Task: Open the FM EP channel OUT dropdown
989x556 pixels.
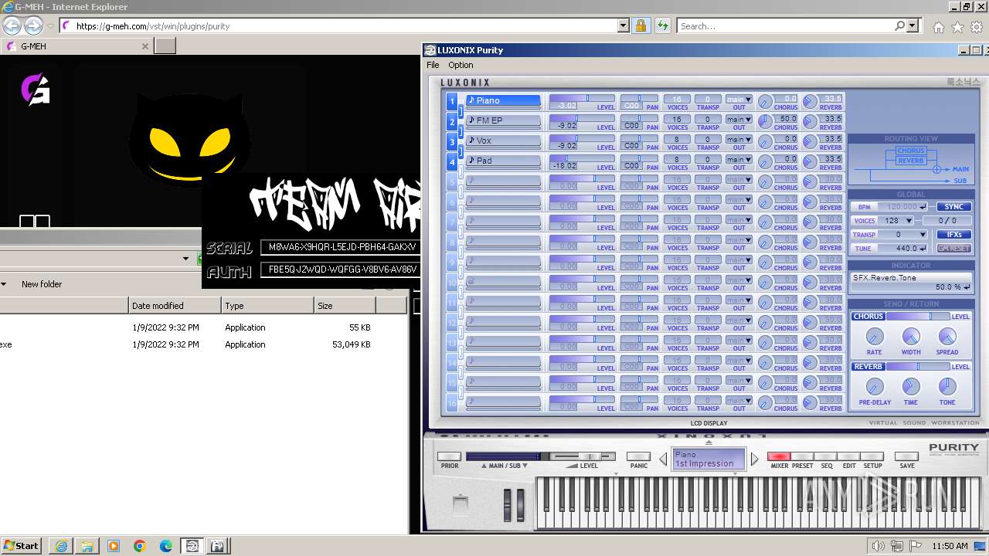Action: 739,120
